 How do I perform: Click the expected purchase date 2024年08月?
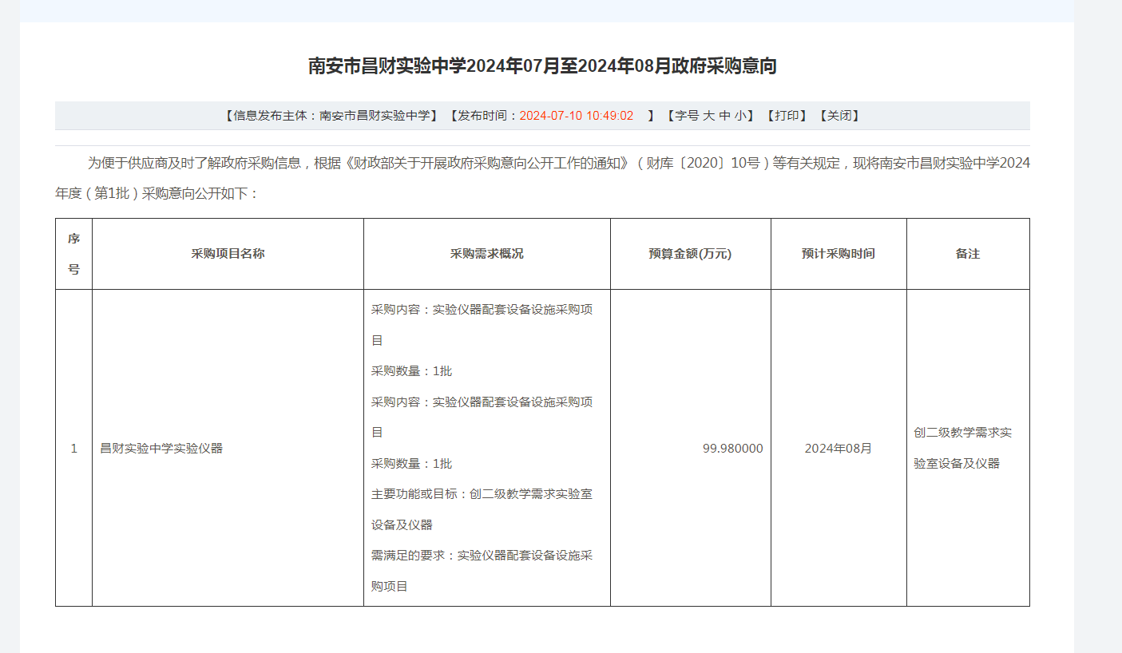(x=838, y=448)
